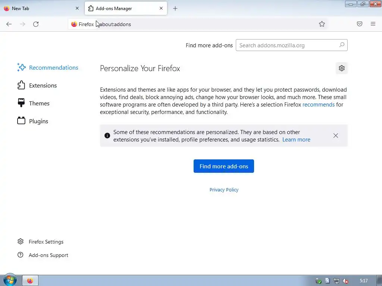382x286 pixels.
Task: Click the Find more add-ons button
Action: (x=224, y=166)
